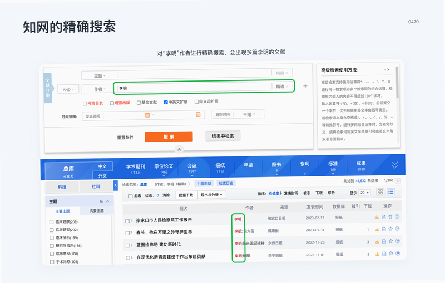Go to next results page arrow
The width and height of the screenshot is (445, 283).
397,180
